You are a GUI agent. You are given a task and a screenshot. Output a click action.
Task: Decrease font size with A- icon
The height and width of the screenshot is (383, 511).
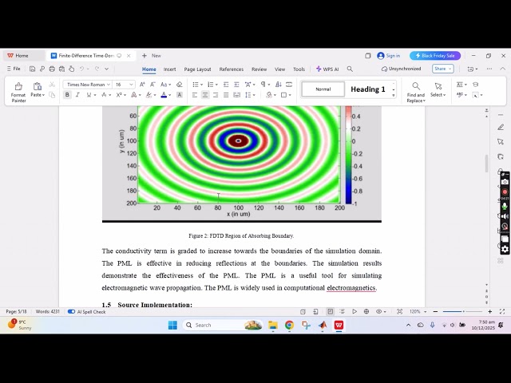coord(153,85)
